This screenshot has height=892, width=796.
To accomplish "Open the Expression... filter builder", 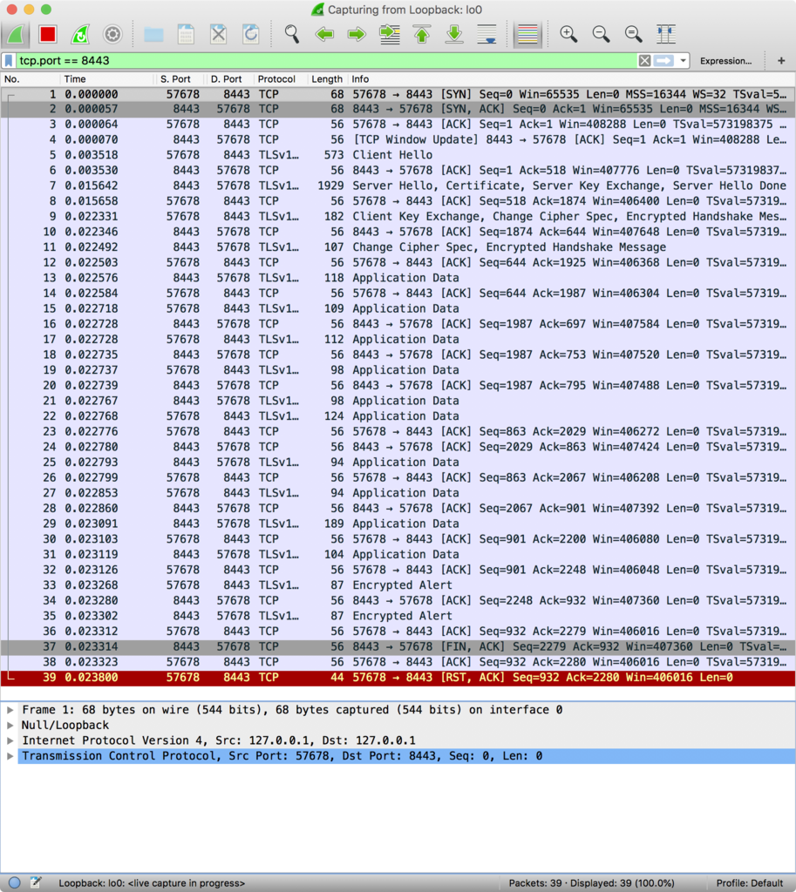I will point(725,61).
